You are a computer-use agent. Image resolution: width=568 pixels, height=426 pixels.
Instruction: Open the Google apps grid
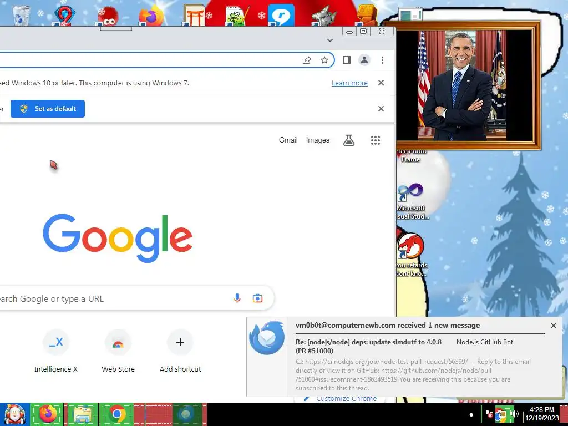(x=376, y=140)
